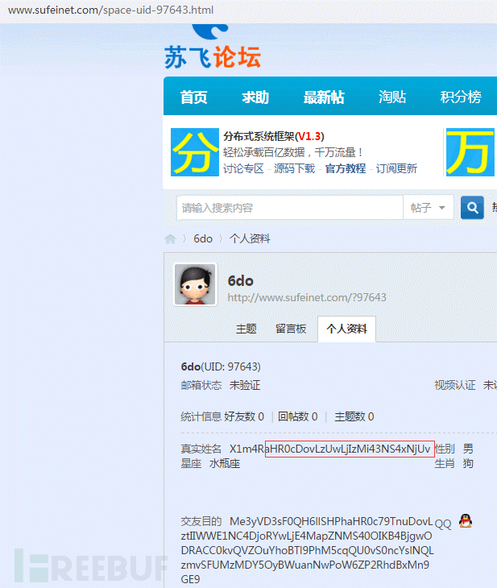Screen dimensions: 497x588
Task: Switch to the 主题 tab
Action: (x=246, y=329)
